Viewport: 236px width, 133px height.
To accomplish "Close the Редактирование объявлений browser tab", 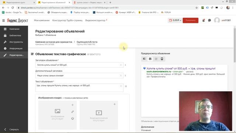I will [69, 3].
